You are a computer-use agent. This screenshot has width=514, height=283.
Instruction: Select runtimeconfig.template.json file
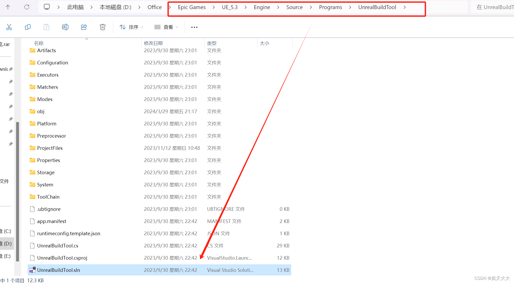[69, 233]
